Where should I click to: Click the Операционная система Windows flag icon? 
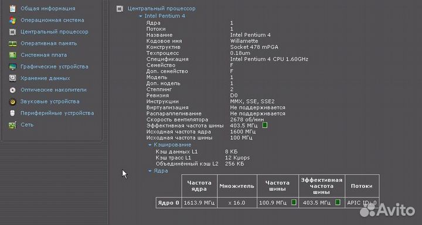coord(12,20)
